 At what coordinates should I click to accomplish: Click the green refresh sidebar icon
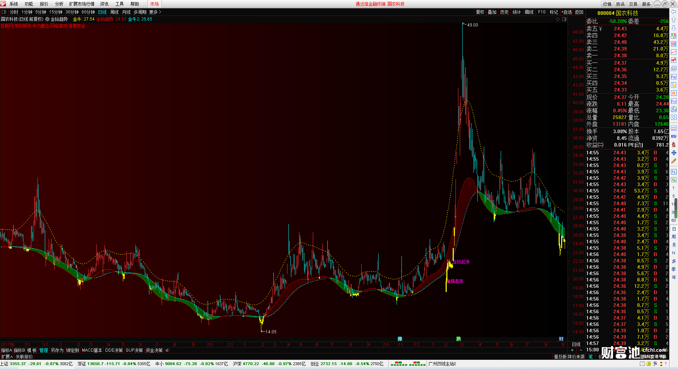(673, 180)
